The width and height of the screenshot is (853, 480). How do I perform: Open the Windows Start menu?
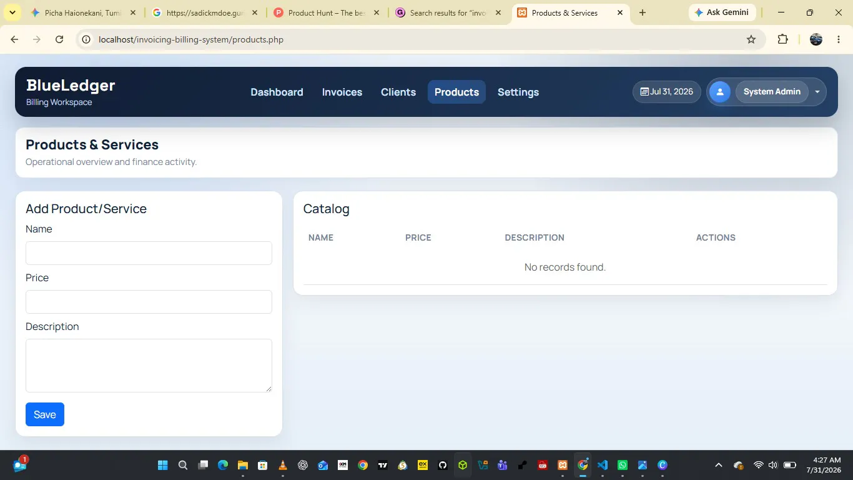[x=163, y=465]
